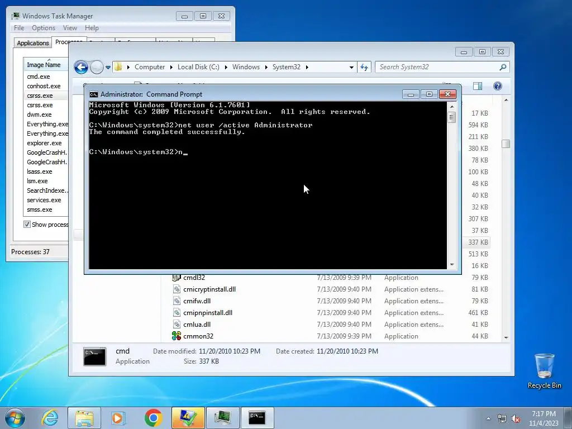Screen dimensions: 572x429
Task: Click the network tray icon
Action: coord(502,418)
